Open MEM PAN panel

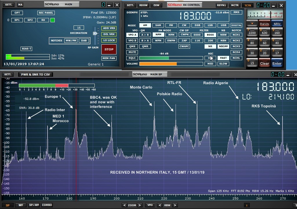109,58
